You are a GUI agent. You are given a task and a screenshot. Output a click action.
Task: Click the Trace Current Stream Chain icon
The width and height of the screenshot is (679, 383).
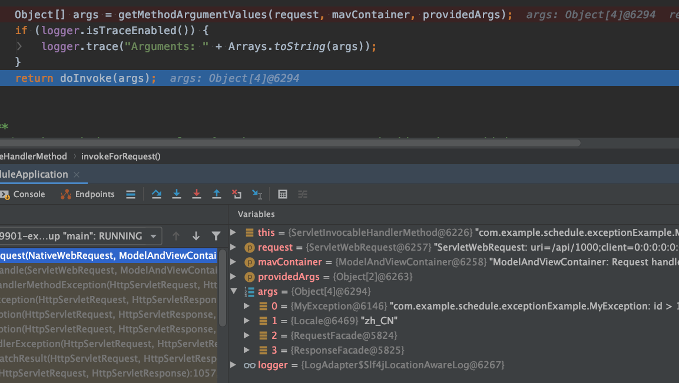302,194
